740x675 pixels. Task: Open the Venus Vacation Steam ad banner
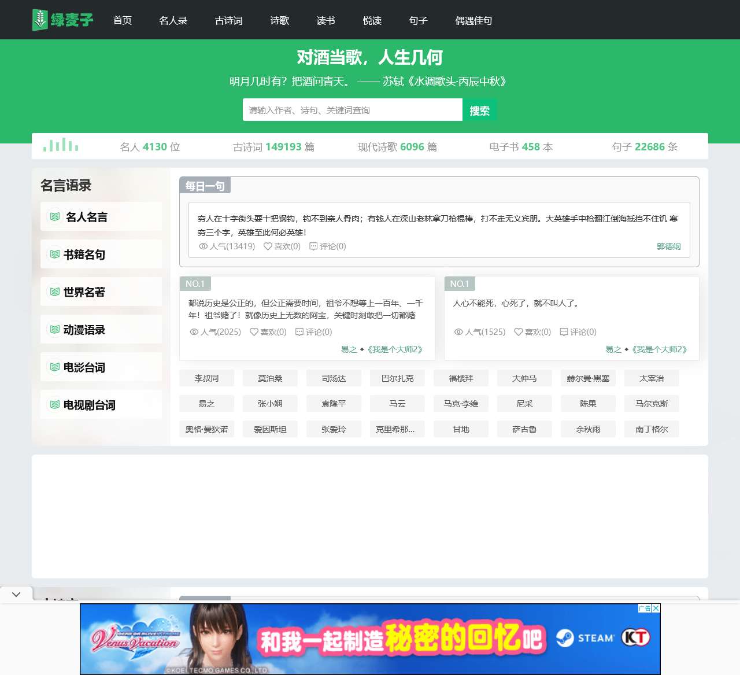[370, 639]
